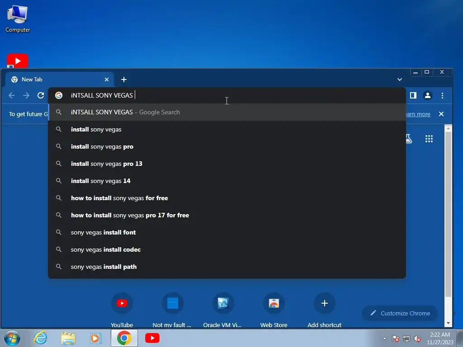Choose suggestion 'install sony vegas 14'
463x347 pixels.
(227, 181)
